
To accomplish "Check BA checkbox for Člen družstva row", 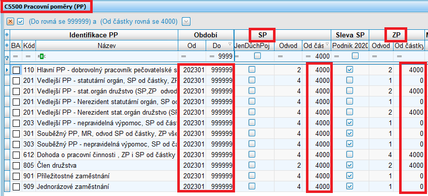I will click(x=16, y=166).
